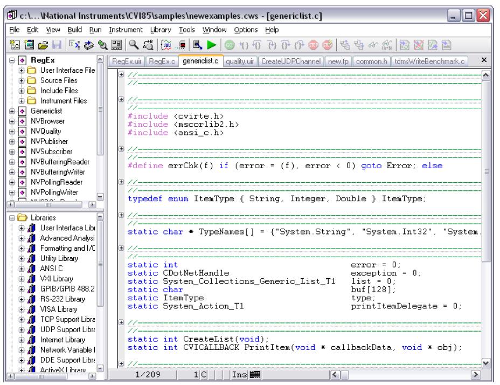This screenshot has height=385, width=500.
Task: Click the UI panel layout toolbar icon
Action: (116, 45)
